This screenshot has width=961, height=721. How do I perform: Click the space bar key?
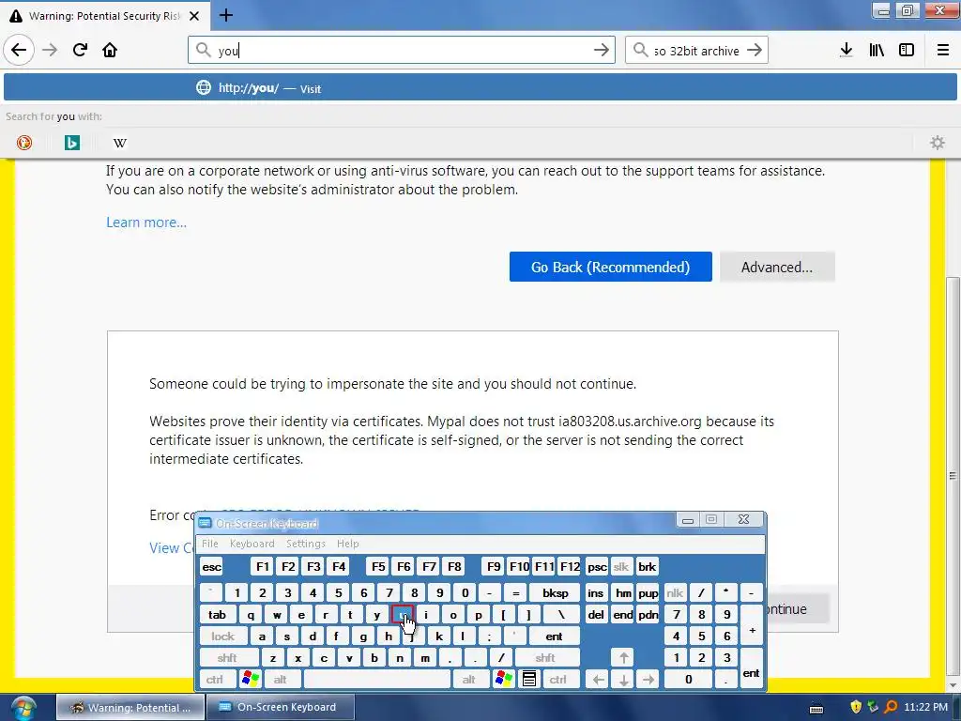[377, 680]
